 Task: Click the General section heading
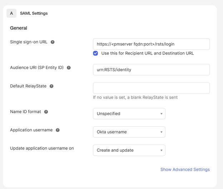(19, 28)
